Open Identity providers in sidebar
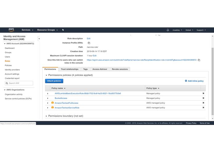Viewport: 214px width, 152px height. [12, 70]
